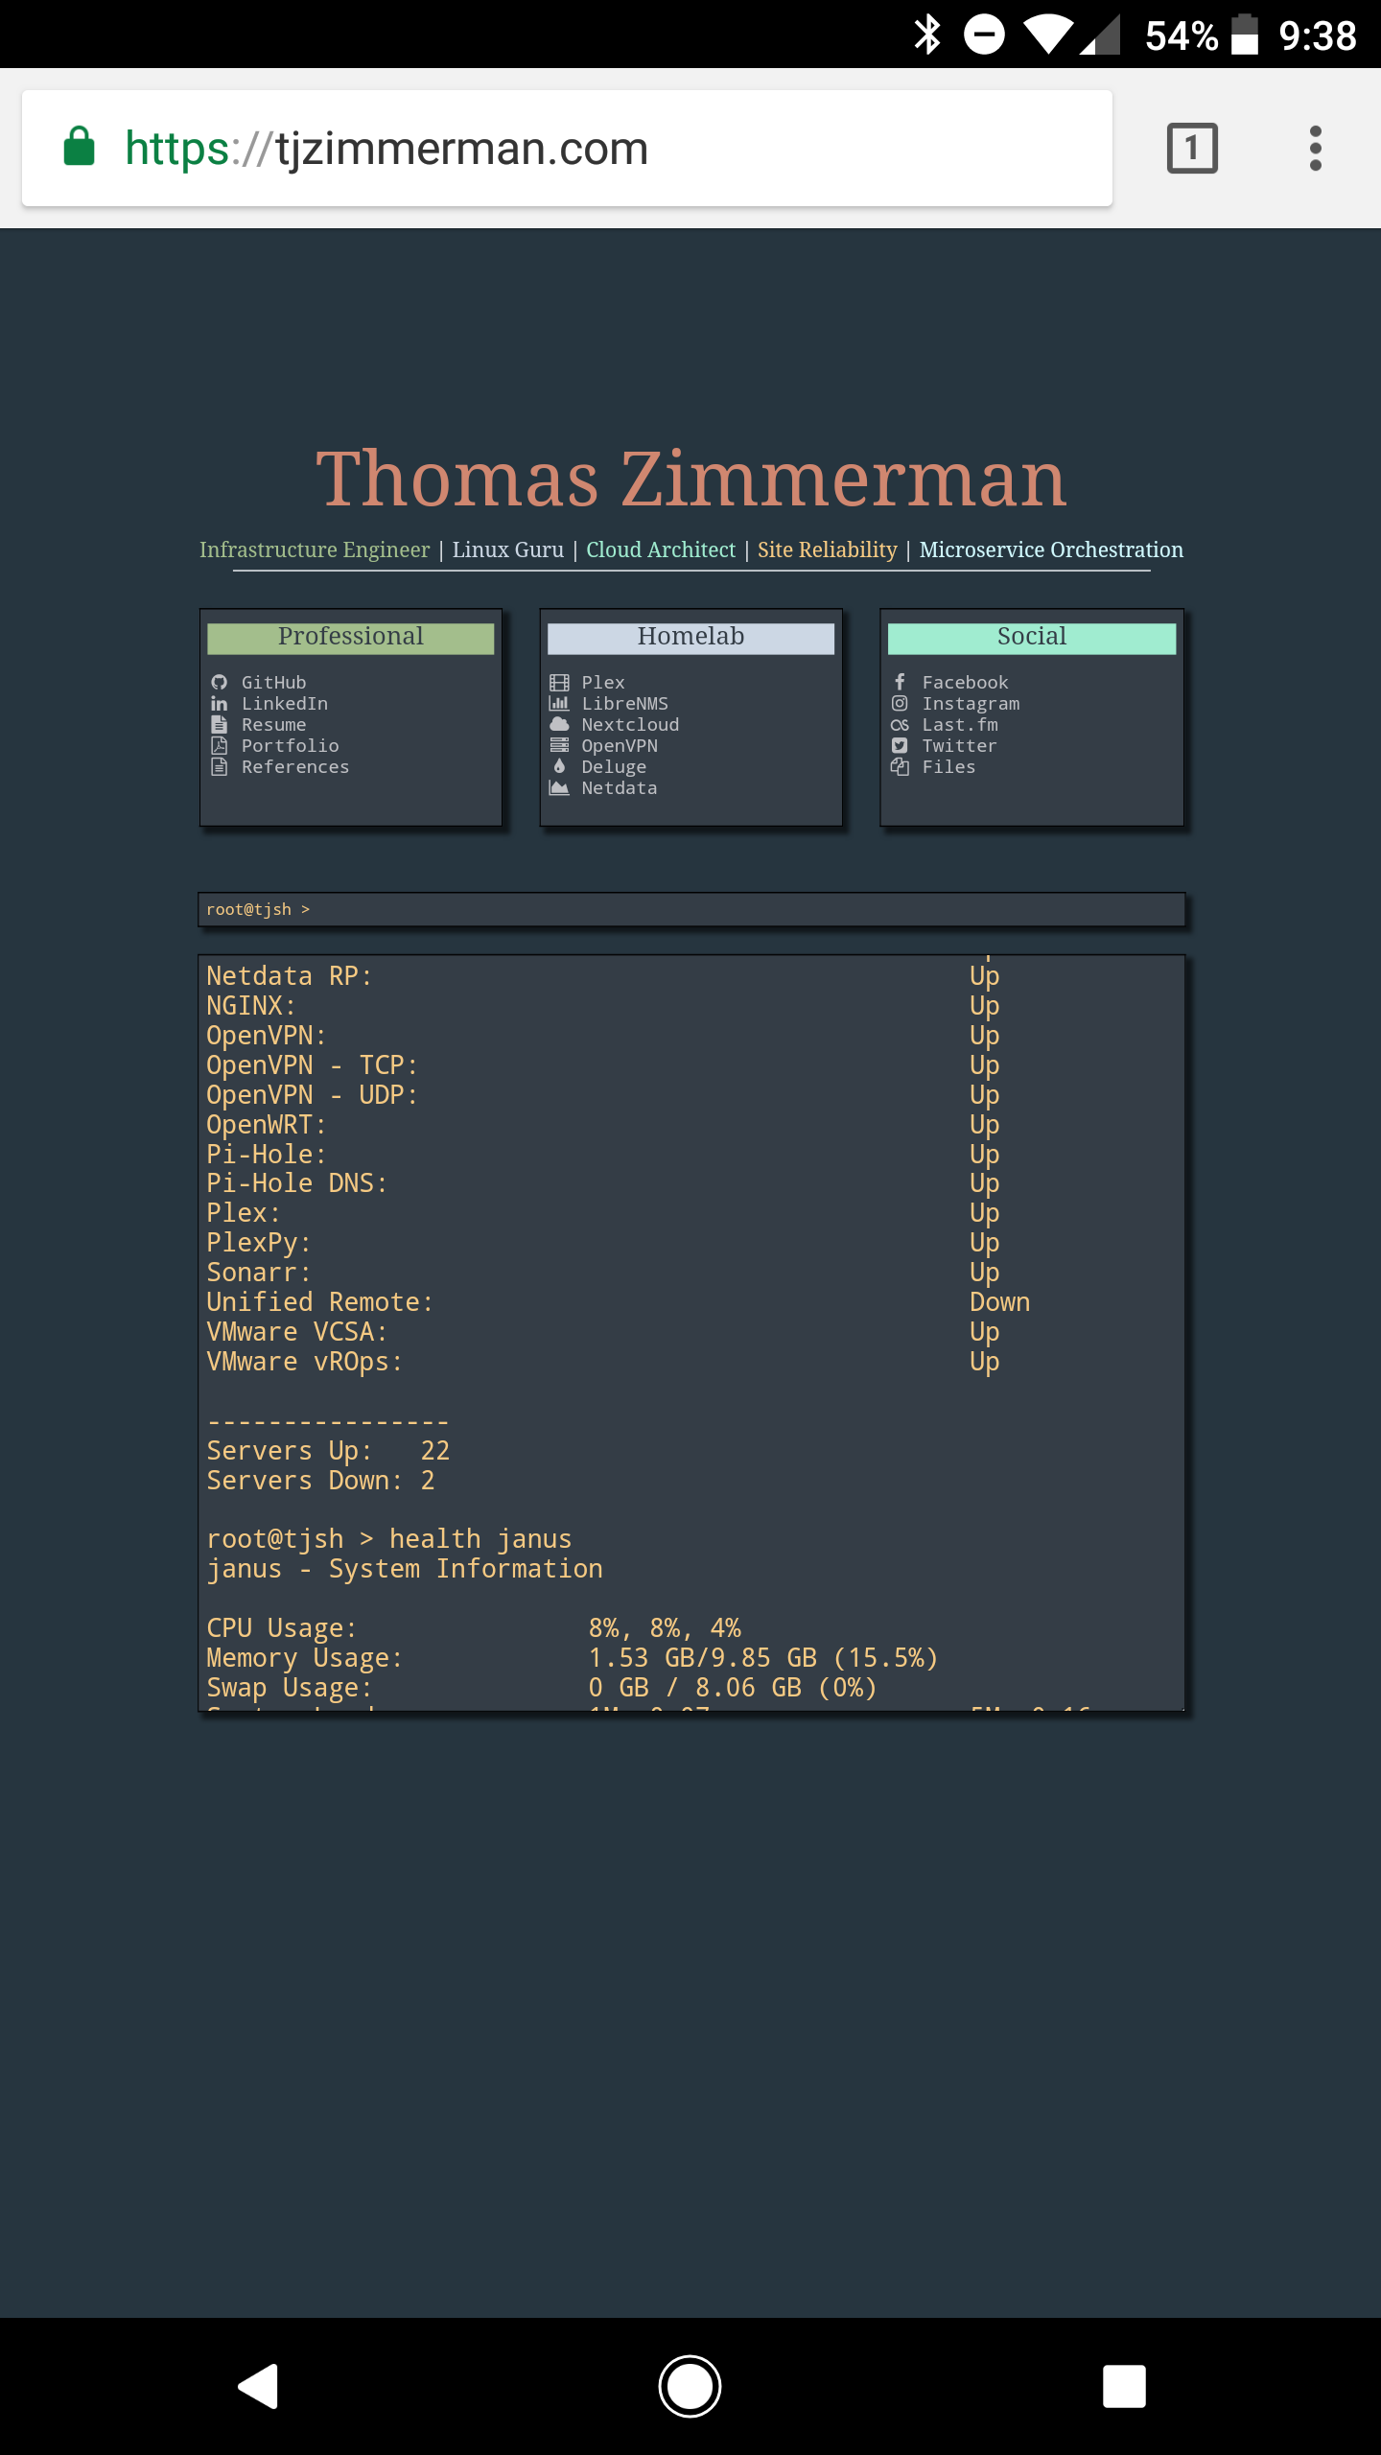Tap the CPU Usage value 8%, 8%, 4%
1381x2455 pixels.
[x=665, y=1628]
